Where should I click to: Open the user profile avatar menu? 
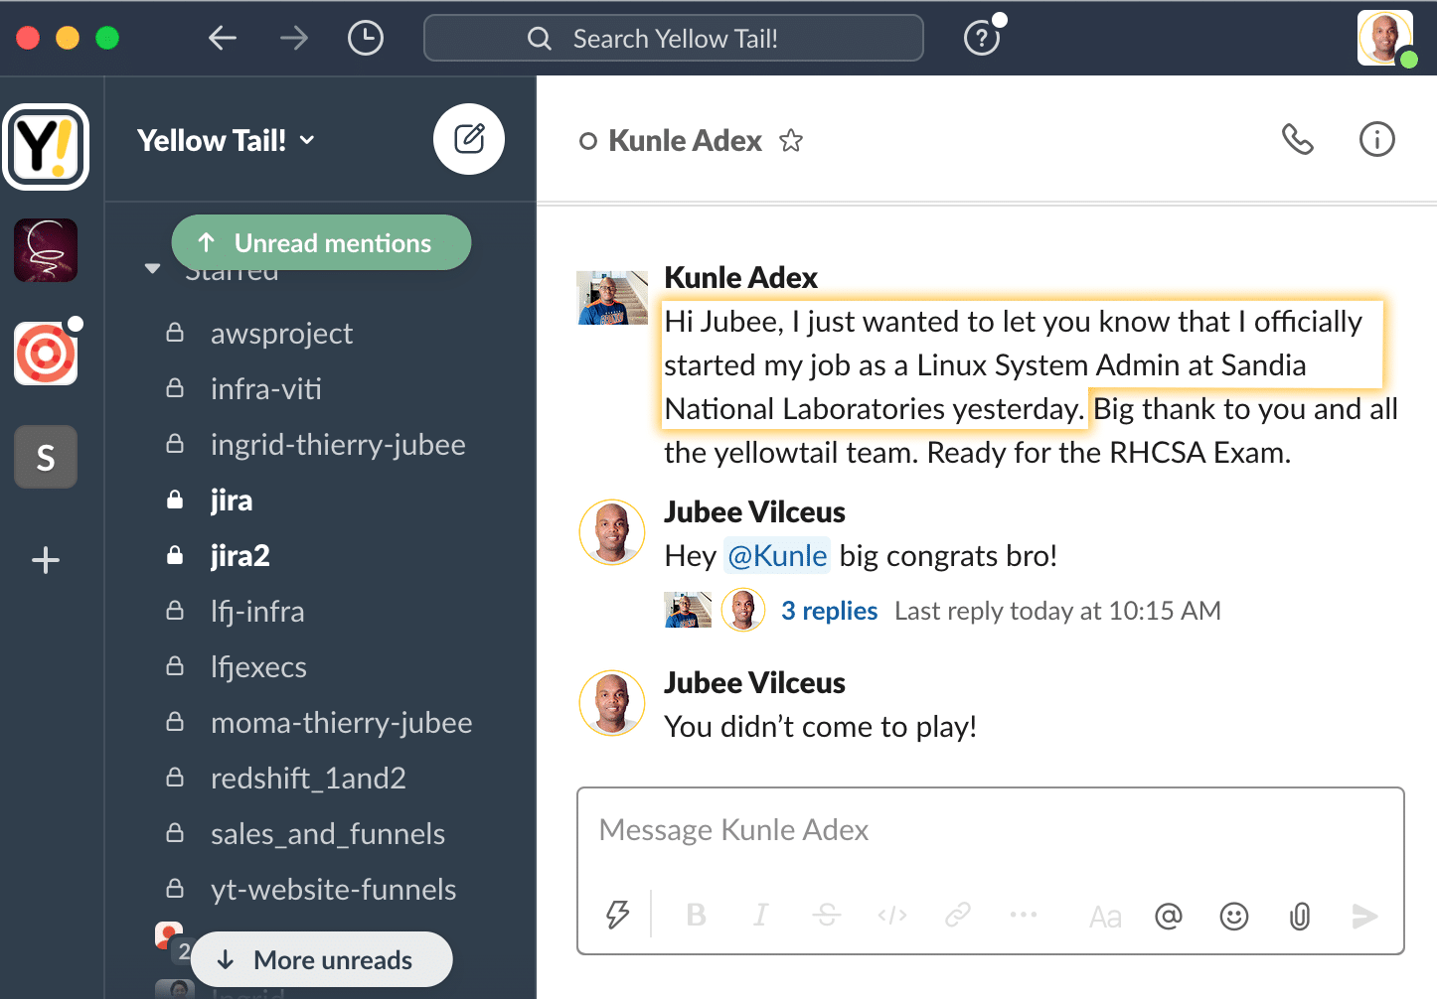[1385, 39]
